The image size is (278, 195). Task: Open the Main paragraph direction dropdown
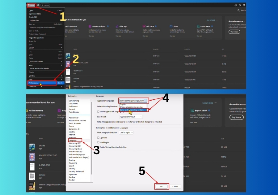[x=126, y=132]
